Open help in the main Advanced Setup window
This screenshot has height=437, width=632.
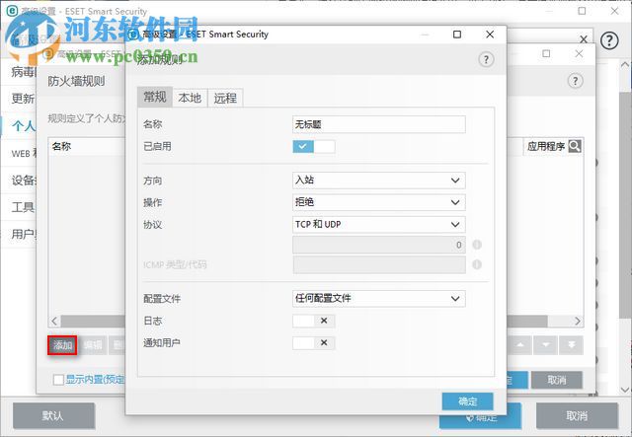coord(609,40)
